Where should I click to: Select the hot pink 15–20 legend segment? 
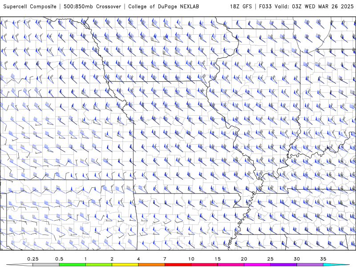pos(231,265)
